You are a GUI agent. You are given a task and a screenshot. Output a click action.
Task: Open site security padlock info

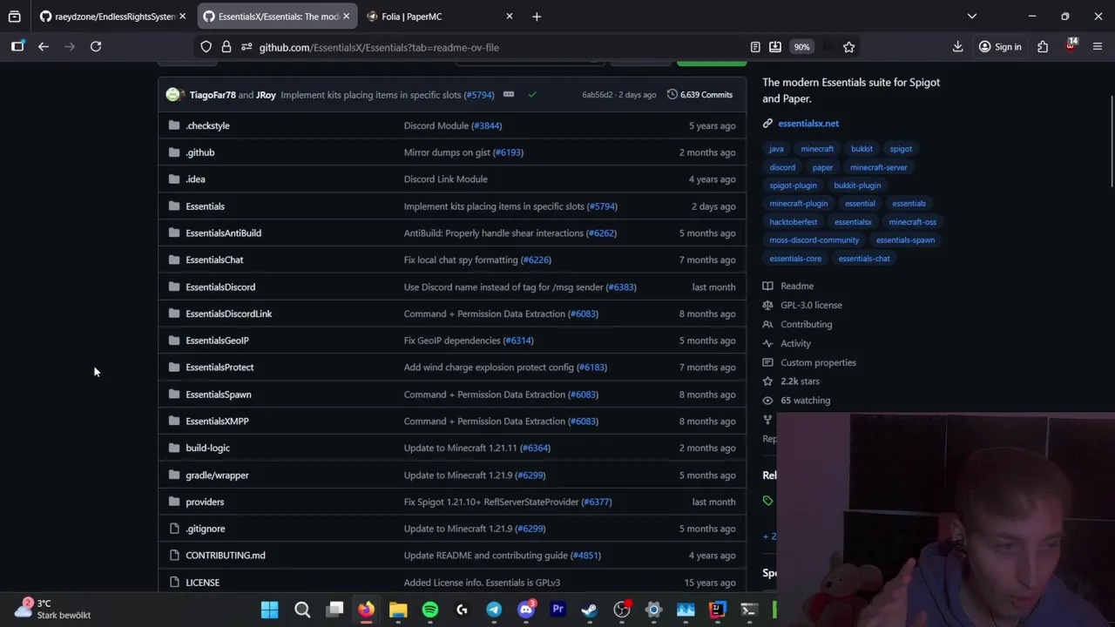pos(226,47)
